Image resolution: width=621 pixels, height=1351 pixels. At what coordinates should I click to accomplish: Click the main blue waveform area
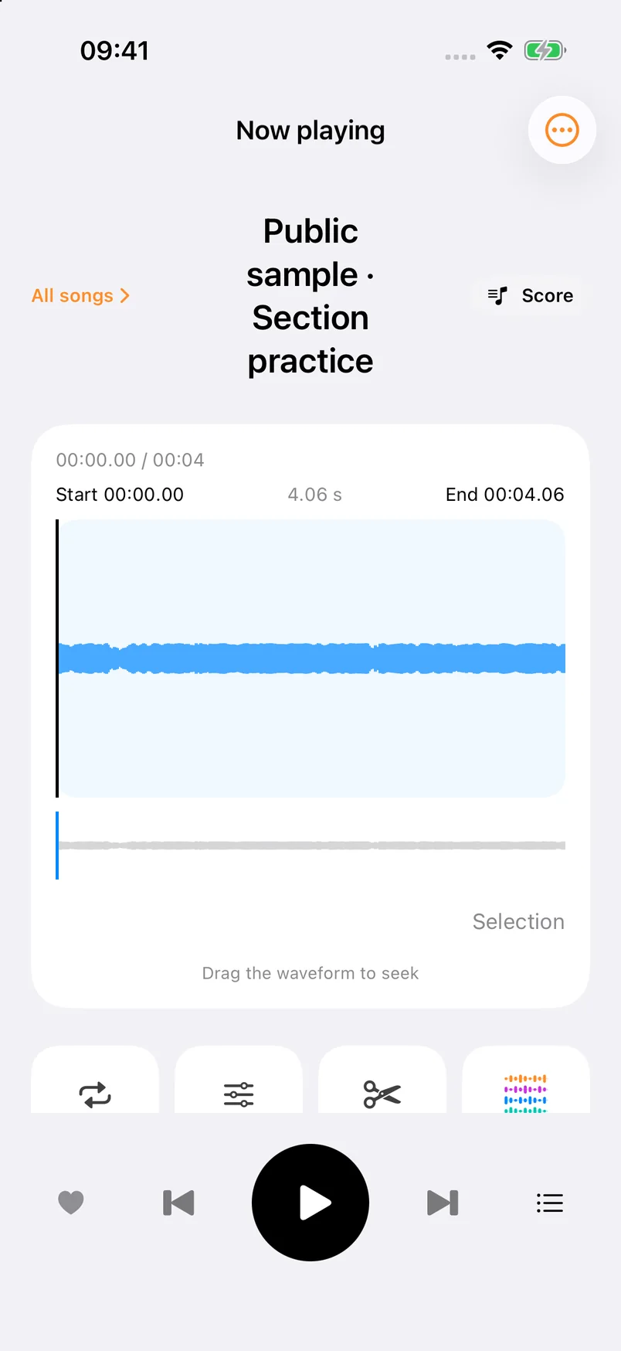click(312, 658)
